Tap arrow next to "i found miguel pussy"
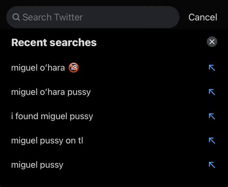 coord(212,116)
